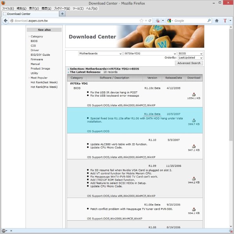Open the ファイル(F) menu
234x234 pixels.
[x=8, y=9]
